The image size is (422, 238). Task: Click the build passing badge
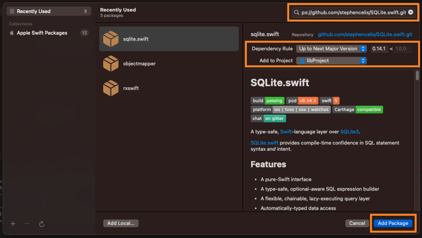click(x=267, y=101)
